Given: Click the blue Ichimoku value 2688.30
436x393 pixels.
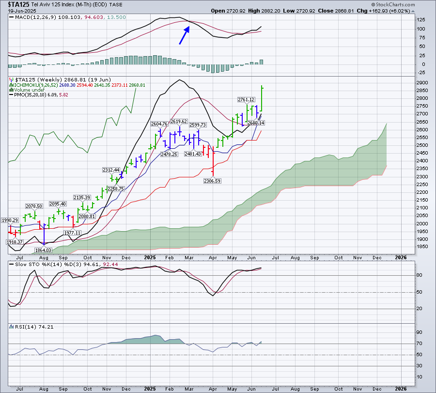Looking at the screenshot, I should coord(67,85).
